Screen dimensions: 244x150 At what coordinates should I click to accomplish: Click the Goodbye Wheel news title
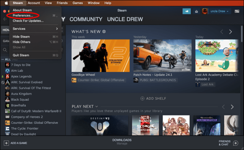pos(83,75)
